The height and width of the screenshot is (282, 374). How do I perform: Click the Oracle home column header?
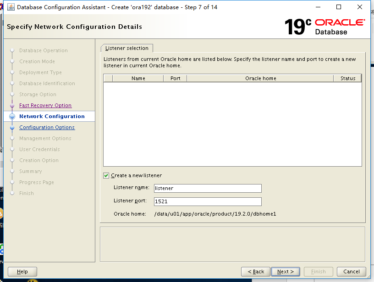[x=260, y=78]
